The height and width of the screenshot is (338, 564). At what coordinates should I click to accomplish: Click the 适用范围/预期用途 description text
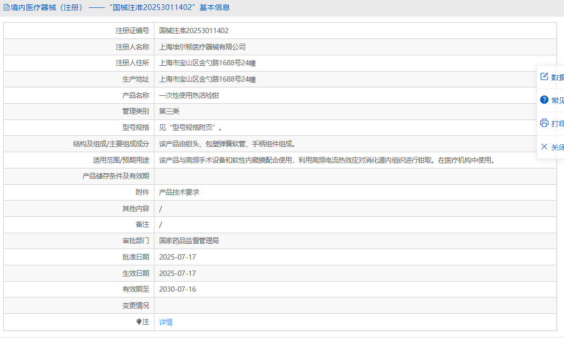pyautogui.click(x=327, y=160)
